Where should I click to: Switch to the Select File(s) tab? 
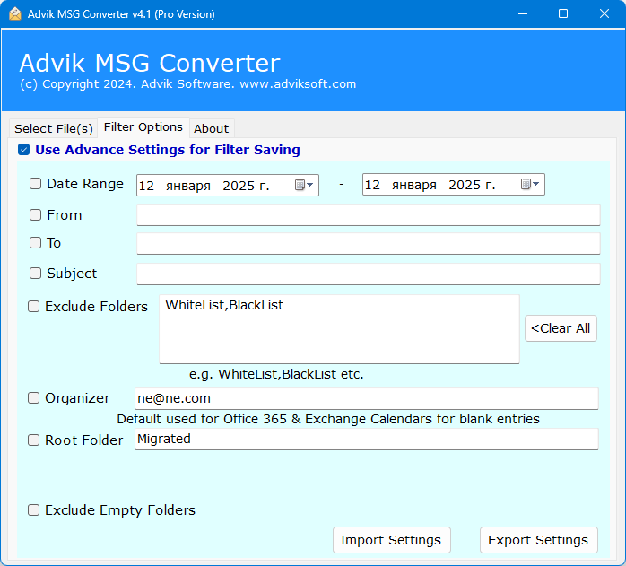click(x=53, y=128)
